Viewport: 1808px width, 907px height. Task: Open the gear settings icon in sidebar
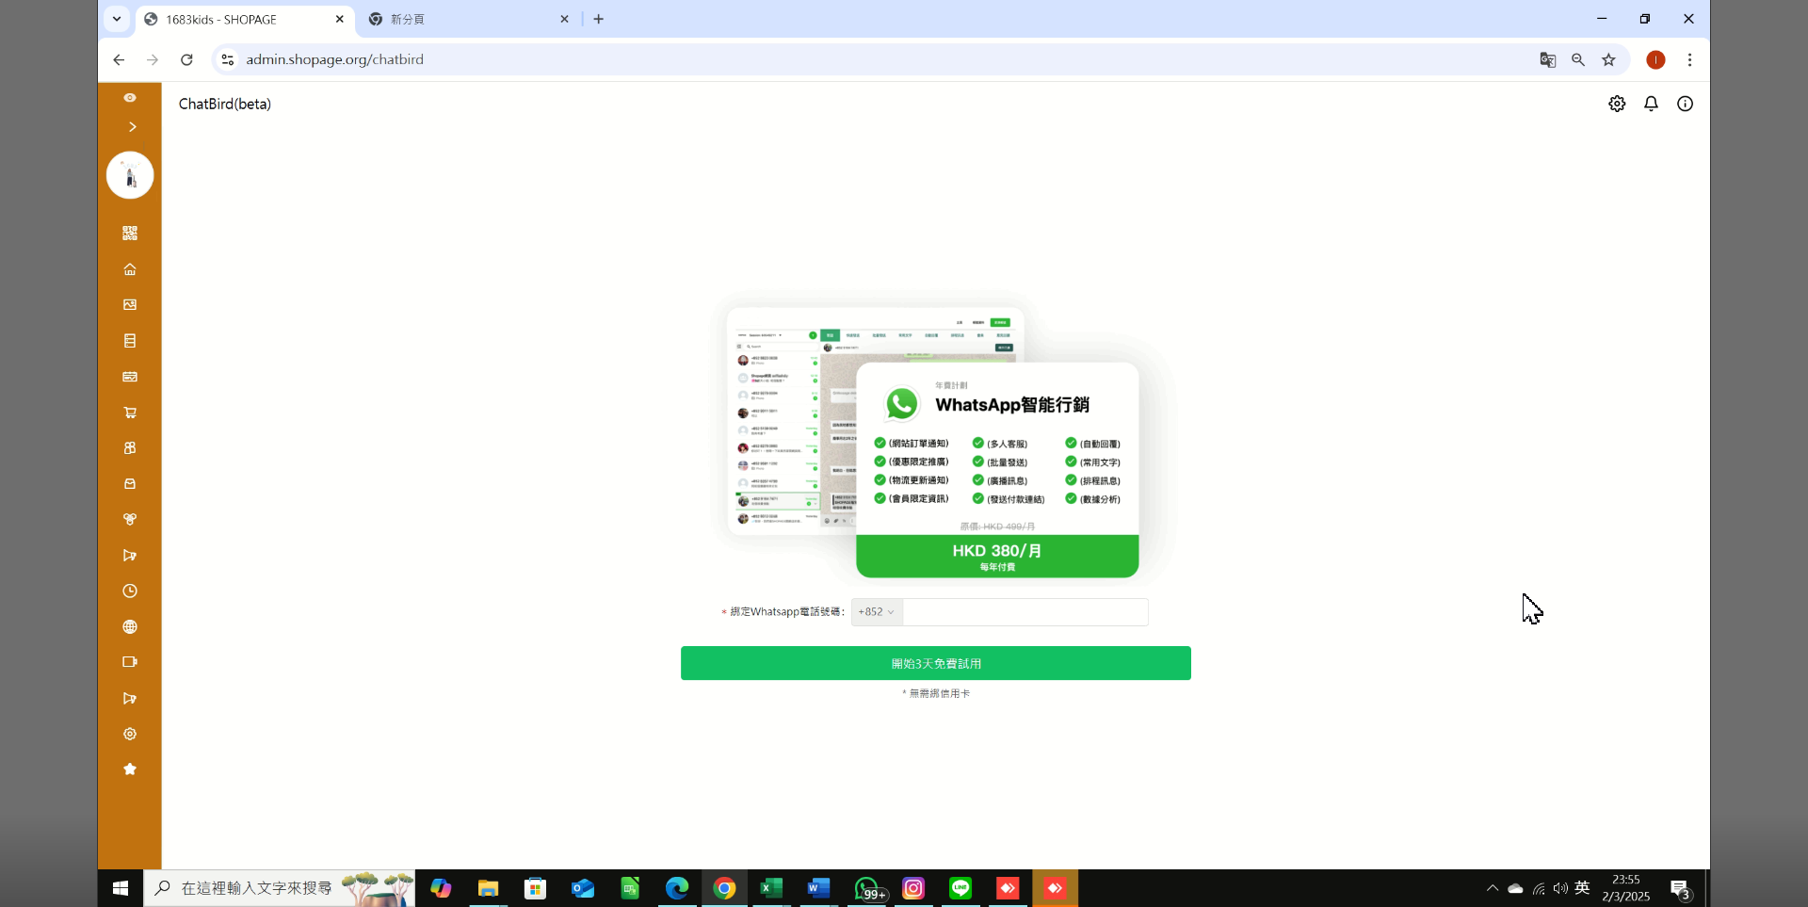click(x=130, y=734)
